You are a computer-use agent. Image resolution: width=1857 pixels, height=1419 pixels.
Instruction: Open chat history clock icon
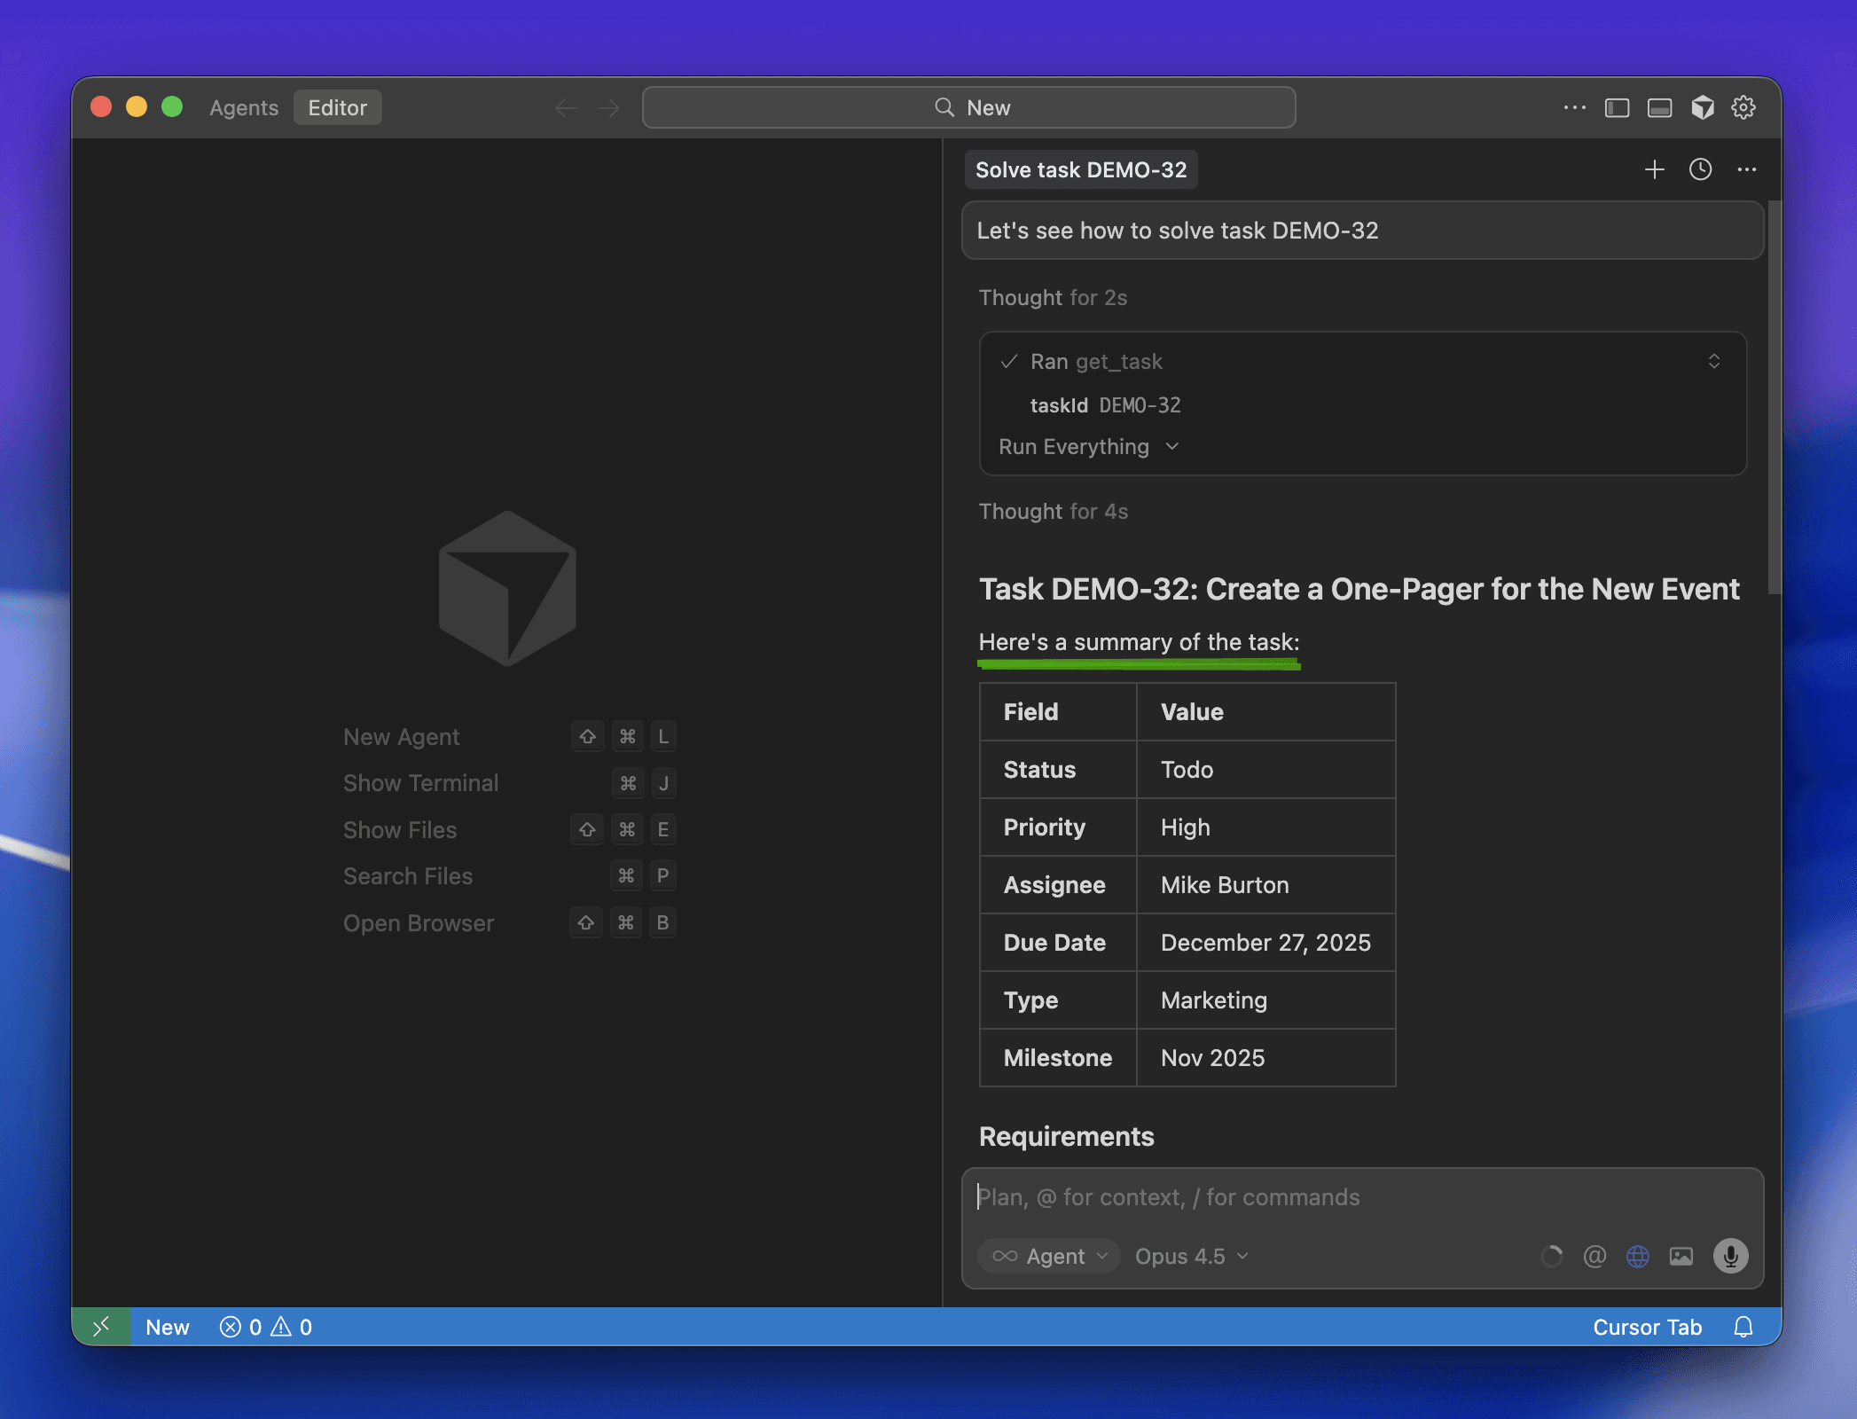[1700, 169]
